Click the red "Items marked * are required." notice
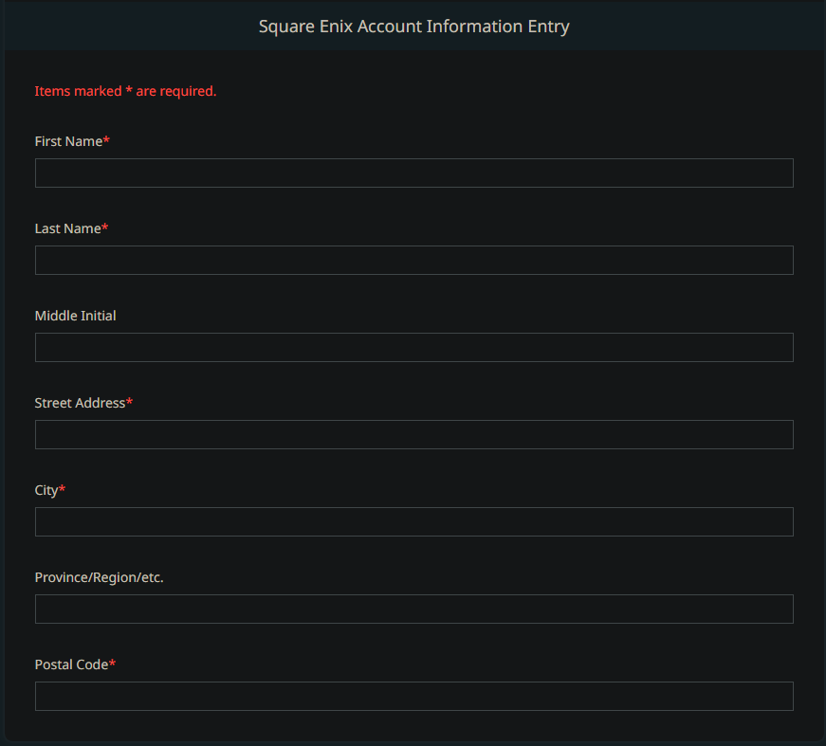826x746 pixels. click(x=125, y=92)
